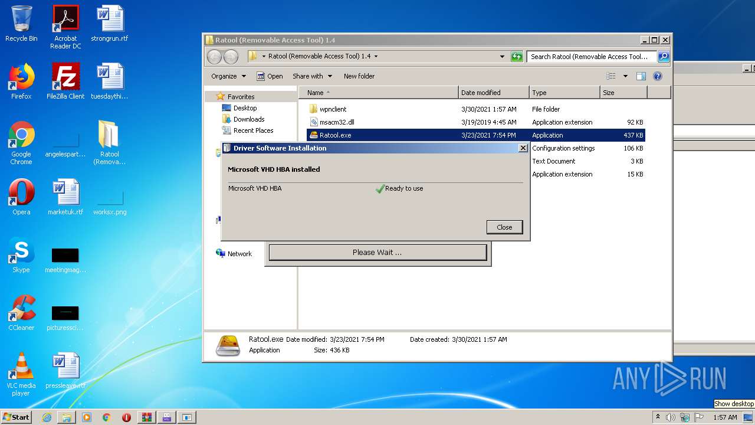Launch CCleaner from the desktop
This screenshot has height=425, width=755.
coord(21,313)
